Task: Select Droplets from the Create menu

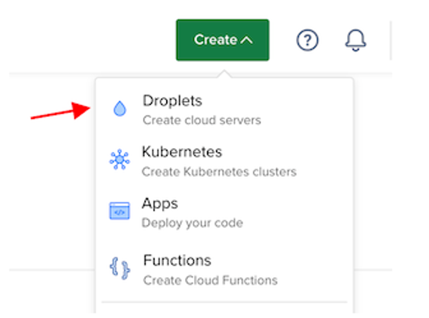Action: 172,101
